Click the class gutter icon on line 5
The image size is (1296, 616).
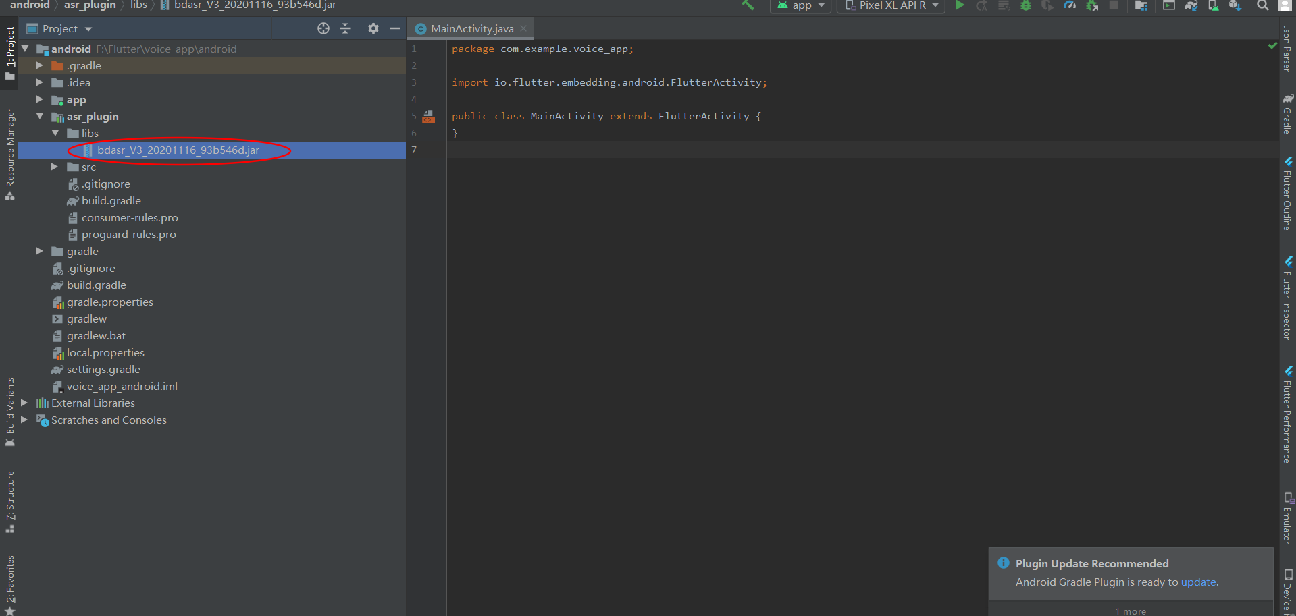(429, 116)
